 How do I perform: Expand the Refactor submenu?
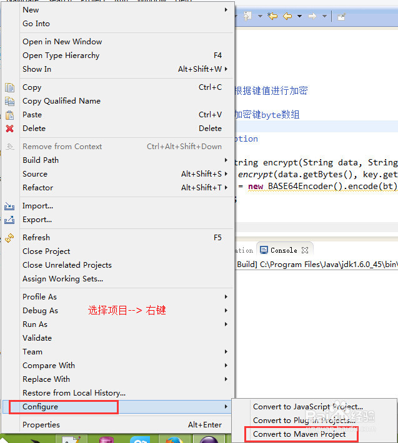[x=118, y=188]
